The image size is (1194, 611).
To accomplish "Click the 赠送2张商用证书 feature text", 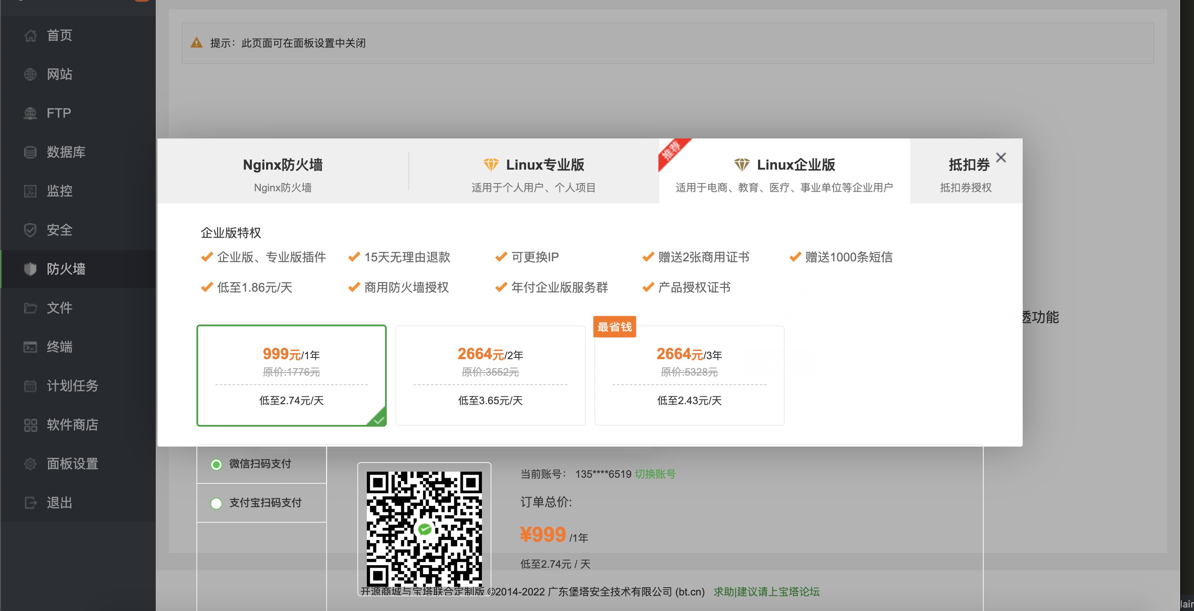I will pyautogui.click(x=703, y=257).
